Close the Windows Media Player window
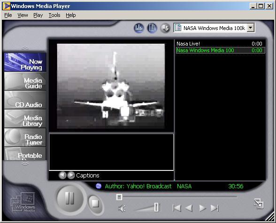The width and height of the screenshot is (276, 223). 269,6
